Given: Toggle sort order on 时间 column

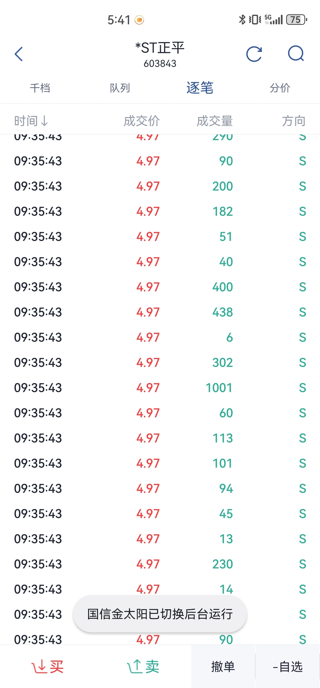Looking at the screenshot, I should click(x=31, y=121).
